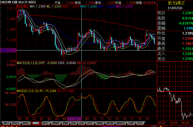Click the highlighted 1.2190 price marker
The width and height of the screenshot is (193, 127).
(9, 50)
